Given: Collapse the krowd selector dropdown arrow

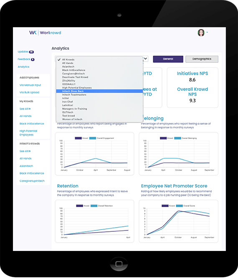Looking at the screenshot, I should coord(145,59).
